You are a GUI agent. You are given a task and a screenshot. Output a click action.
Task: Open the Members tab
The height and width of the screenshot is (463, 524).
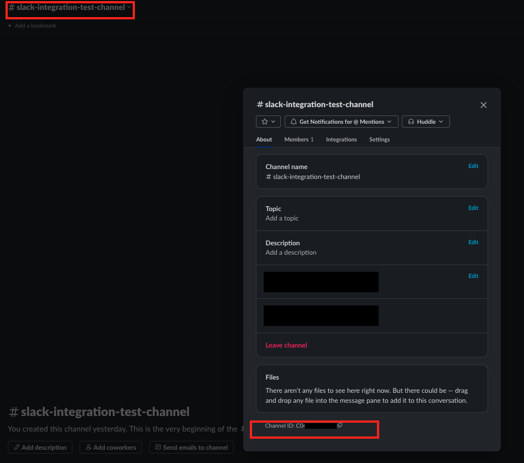tap(298, 140)
